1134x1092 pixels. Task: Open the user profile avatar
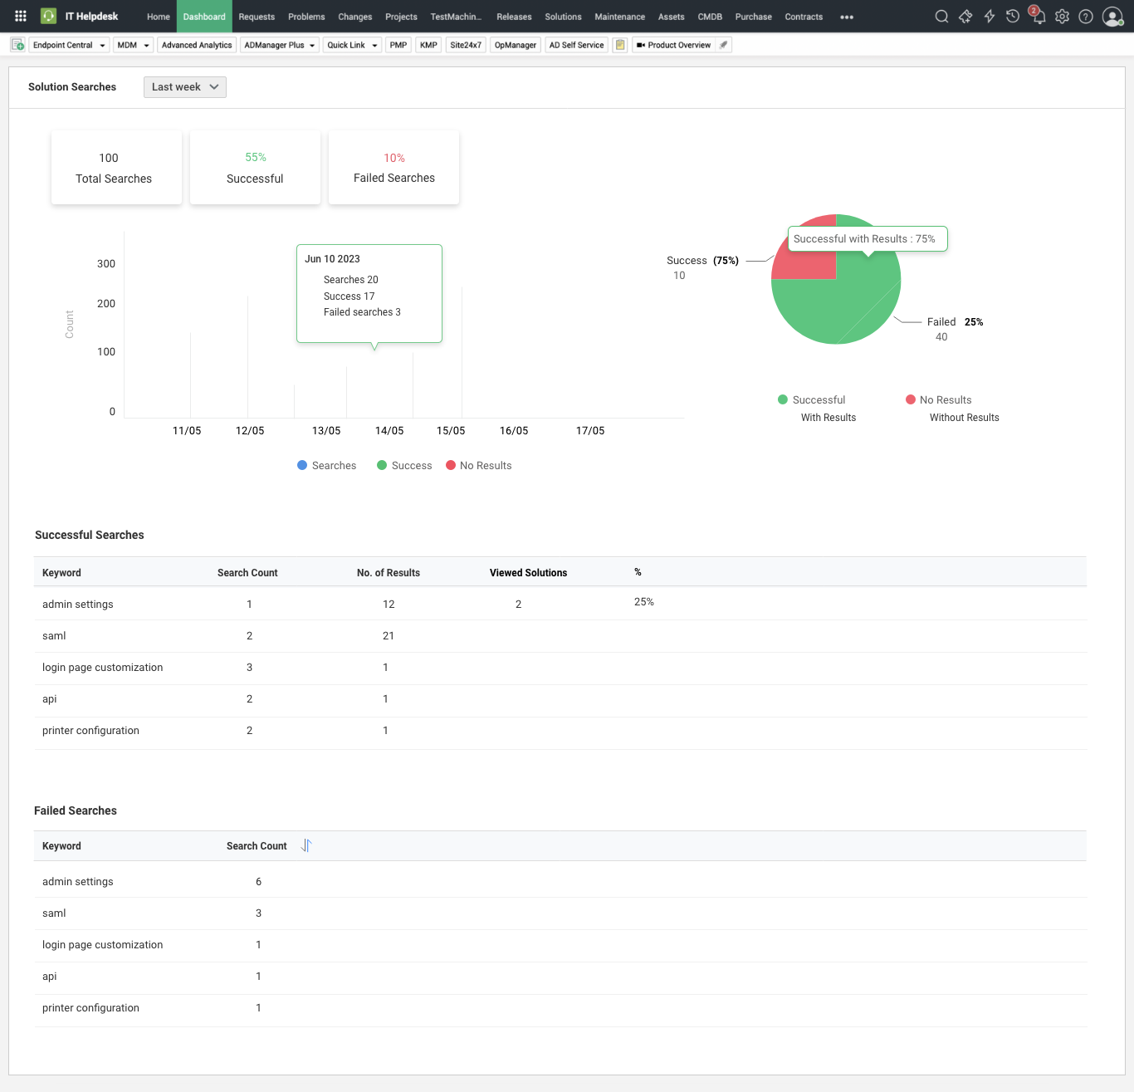tap(1112, 17)
